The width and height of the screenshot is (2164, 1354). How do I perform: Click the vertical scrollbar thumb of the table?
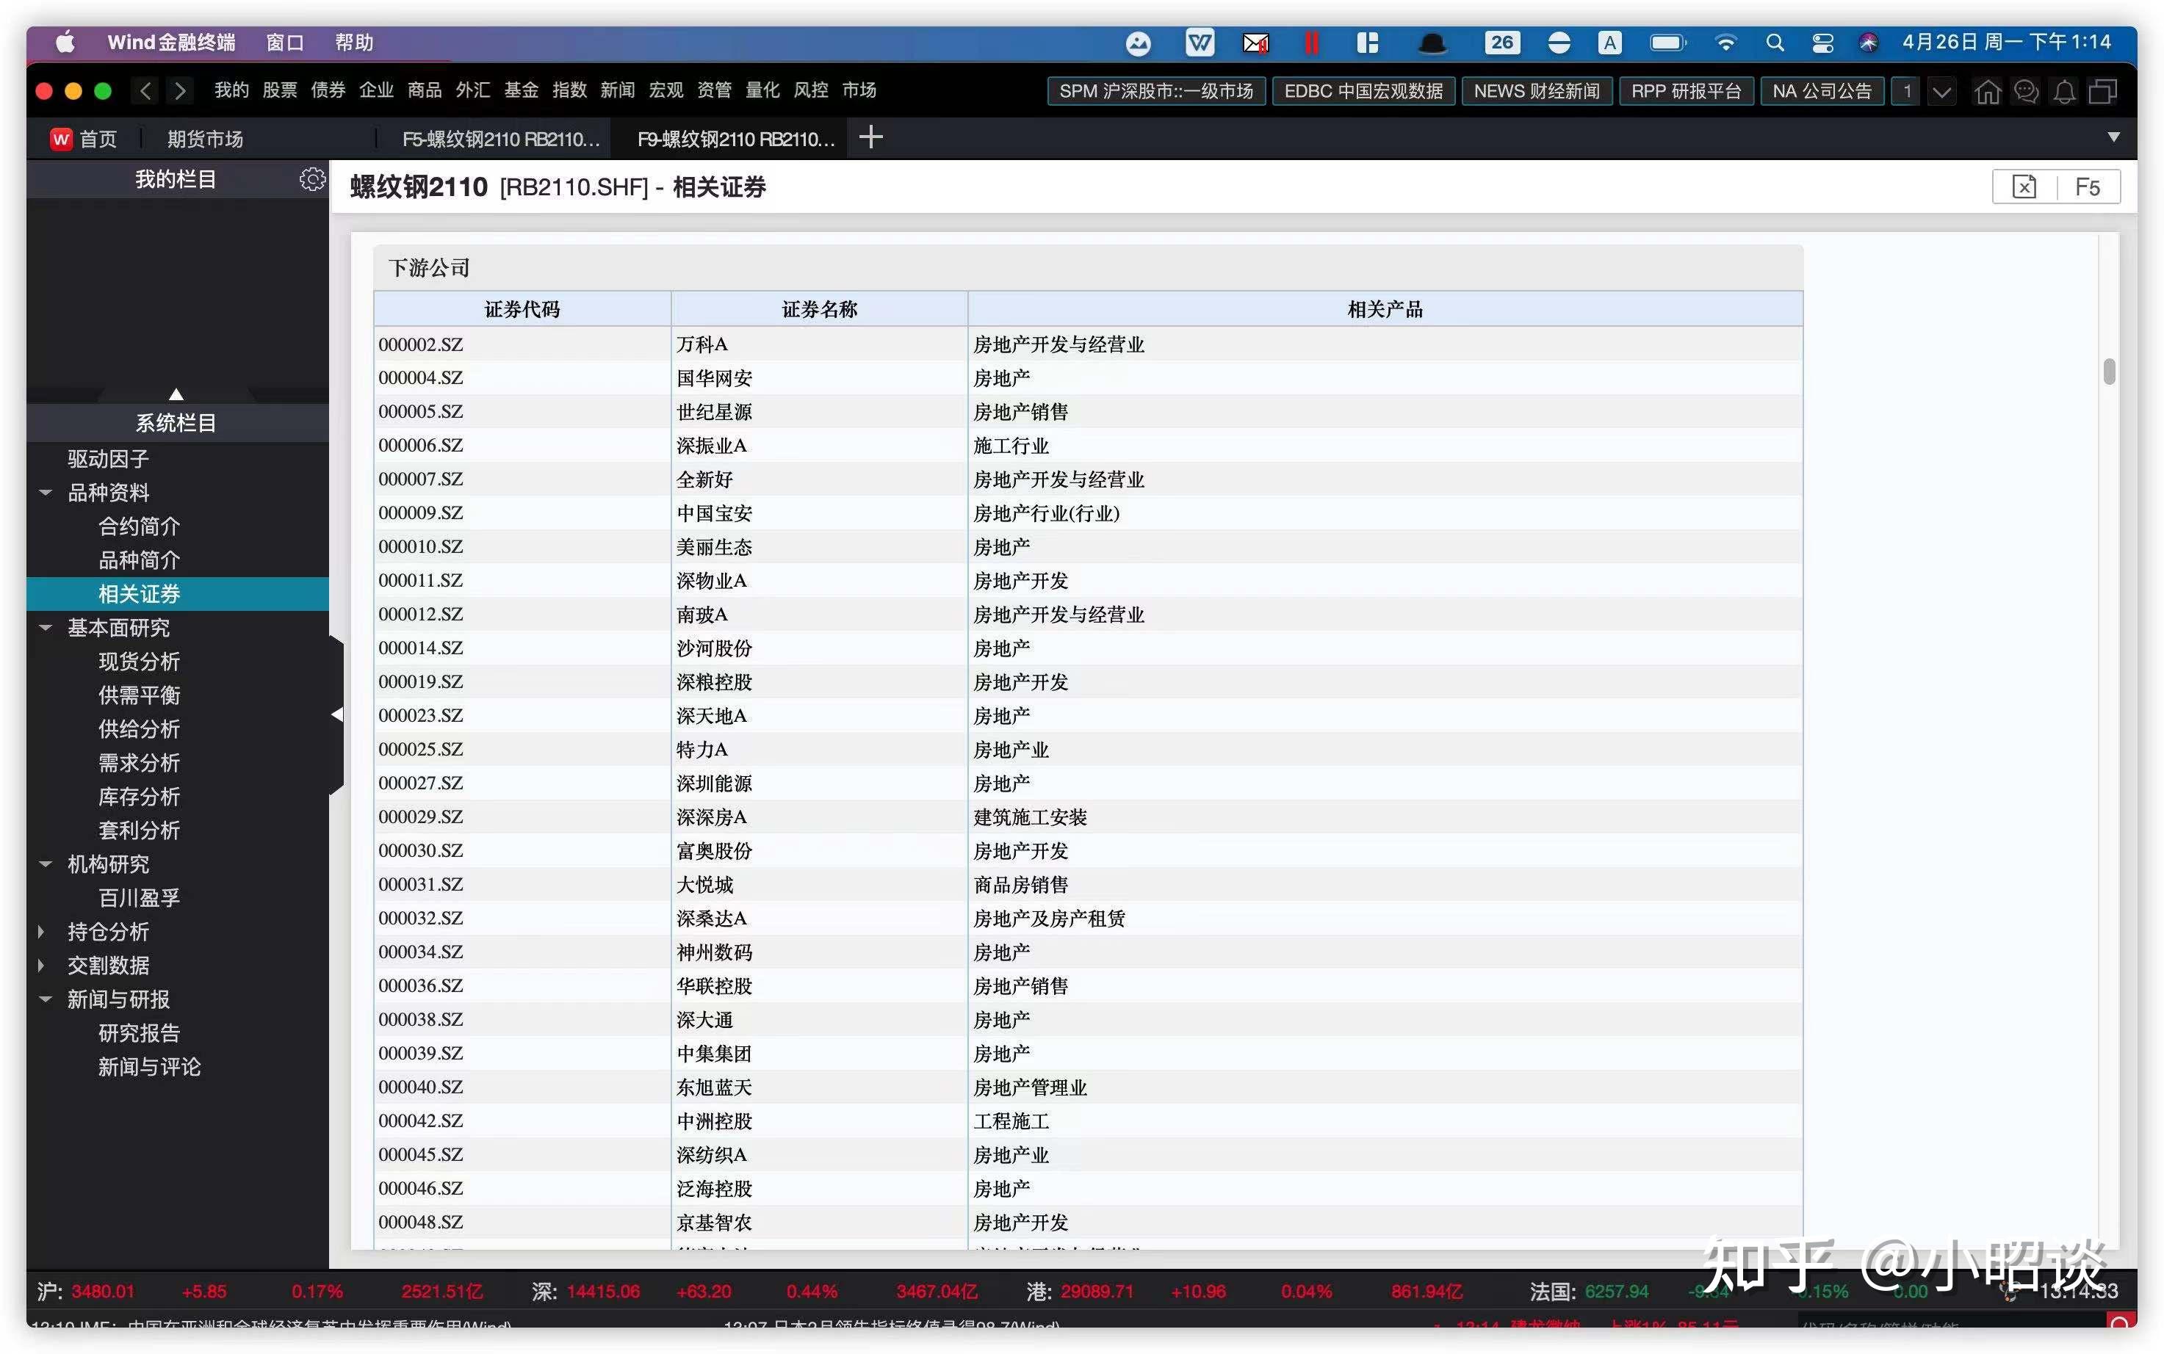[2110, 372]
